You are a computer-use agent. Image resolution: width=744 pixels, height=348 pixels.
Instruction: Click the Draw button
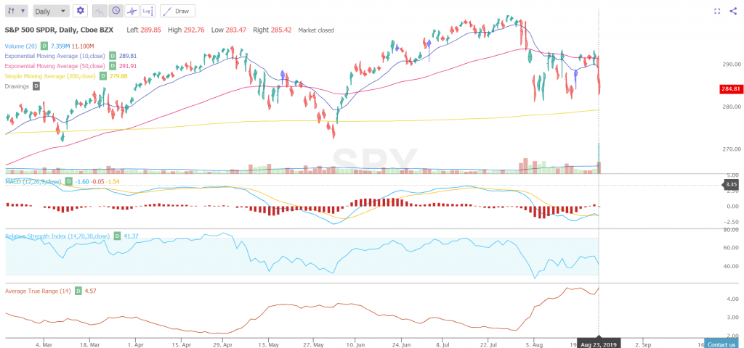[x=177, y=11]
